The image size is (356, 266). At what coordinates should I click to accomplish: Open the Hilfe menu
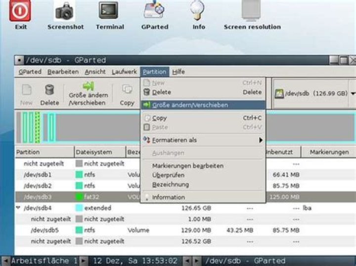pos(178,72)
